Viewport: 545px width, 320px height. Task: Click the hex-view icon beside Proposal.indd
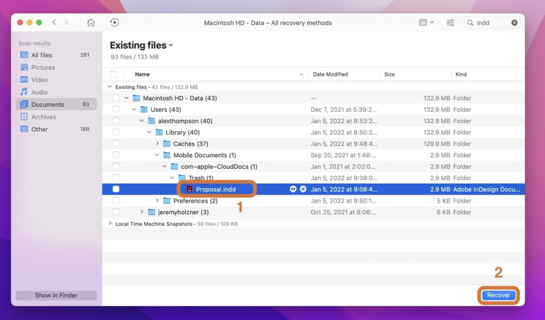pyautogui.click(x=303, y=189)
